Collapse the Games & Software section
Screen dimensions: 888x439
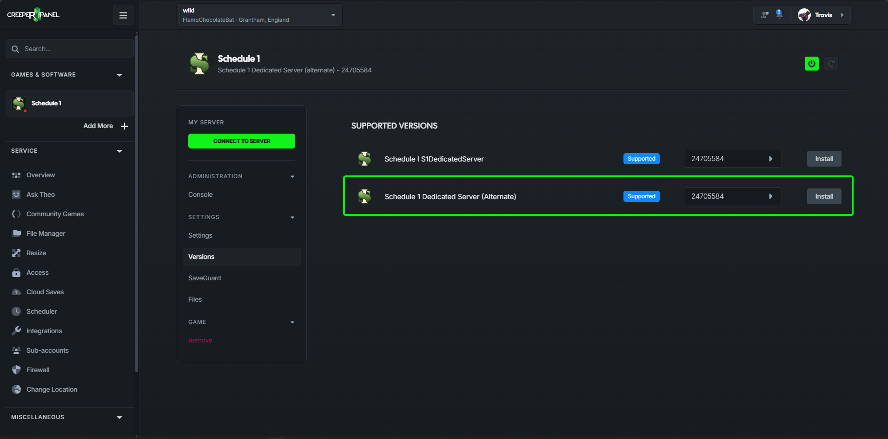tap(119, 75)
